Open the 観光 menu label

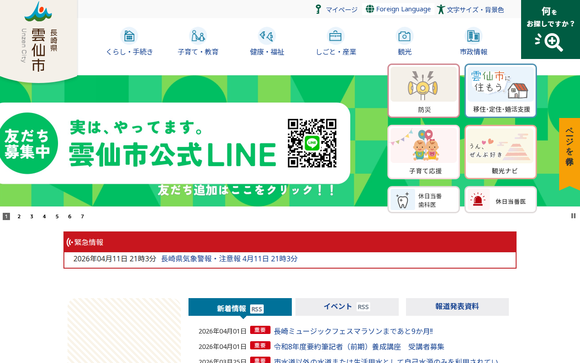(x=405, y=52)
